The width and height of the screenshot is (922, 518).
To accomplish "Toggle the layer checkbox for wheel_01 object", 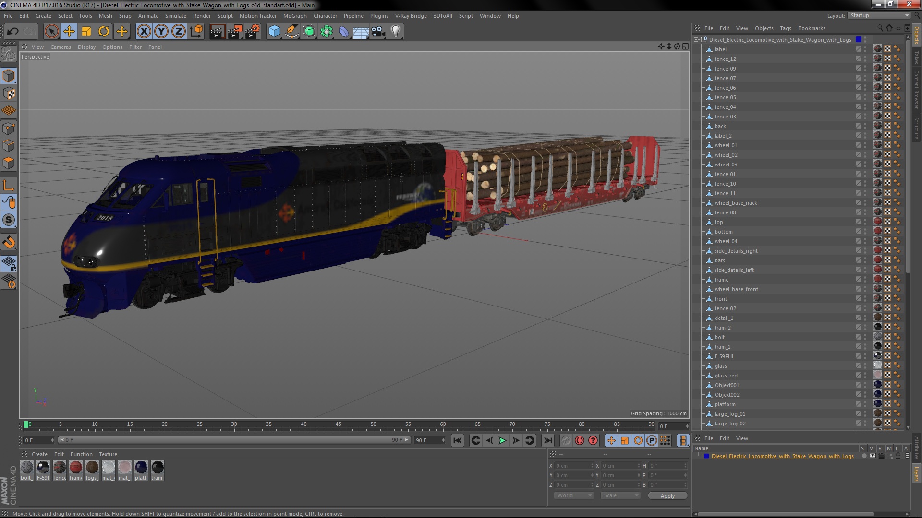I will [858, 145].
